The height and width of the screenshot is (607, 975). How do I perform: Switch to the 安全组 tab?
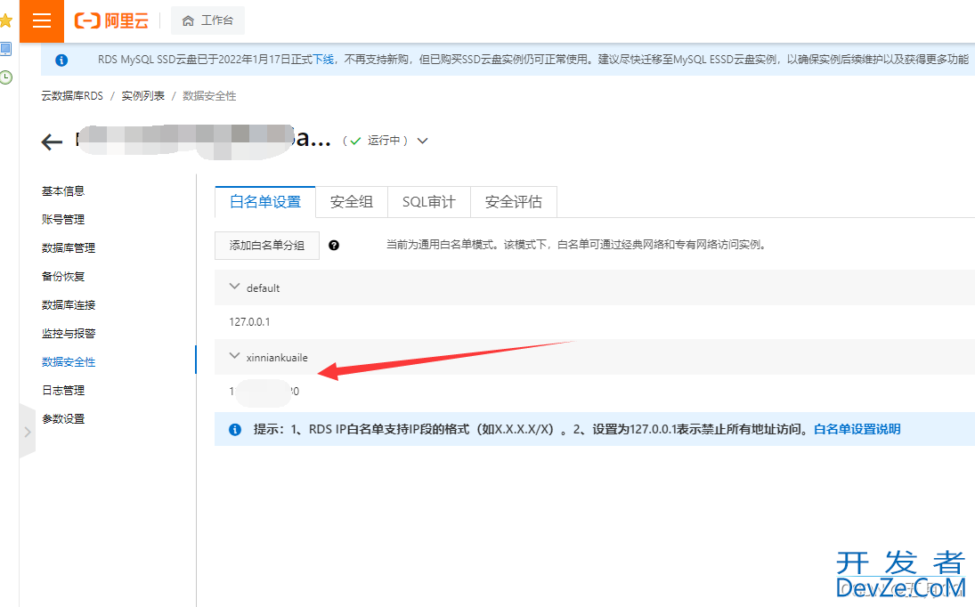point(352,202)
